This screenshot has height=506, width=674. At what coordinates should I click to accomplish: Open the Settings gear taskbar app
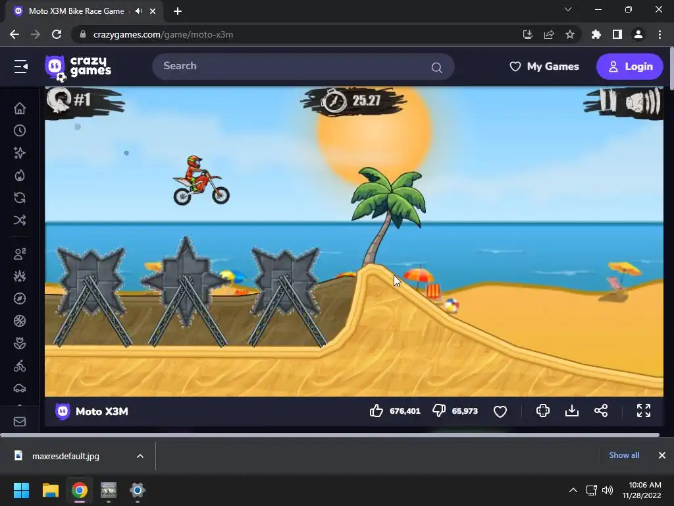click(137, 490)
